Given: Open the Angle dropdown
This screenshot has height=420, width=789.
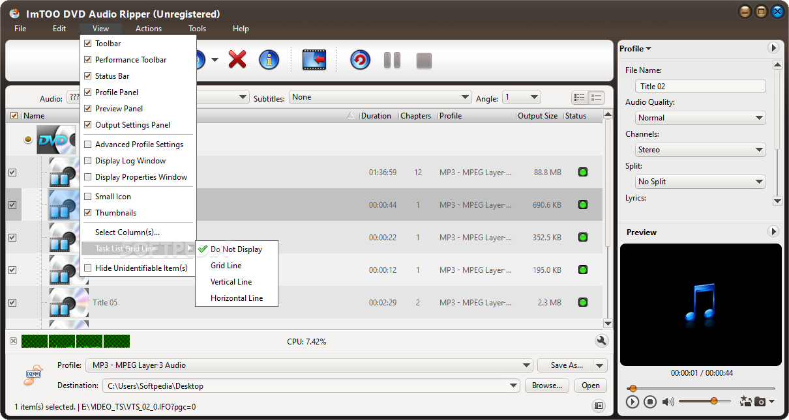Looking at the screenshot, I should [522, 97].
